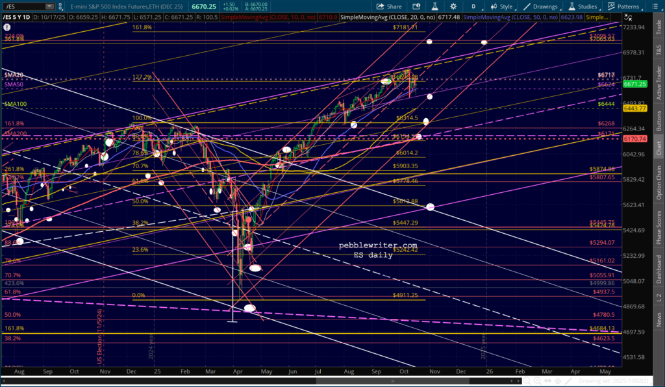Image resolution: width=665 pixels, height=387 pixels.
Task: Open the Patterns dropdown
Action: [624, 6]
